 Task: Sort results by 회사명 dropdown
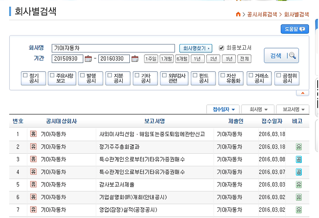[x=258, y=109]
